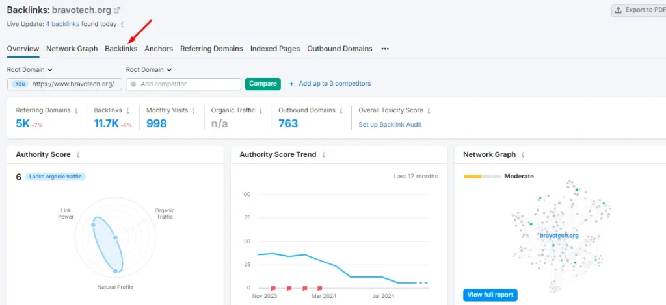Click the Last 12 months label
Screen dimensions: 666x305
pyautogui.click(x=416, y=177)
